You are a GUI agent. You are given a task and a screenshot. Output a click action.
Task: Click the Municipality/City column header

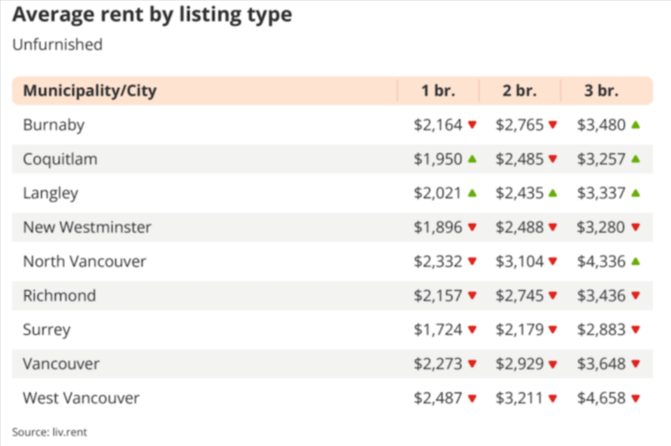(x=90, y=91)
